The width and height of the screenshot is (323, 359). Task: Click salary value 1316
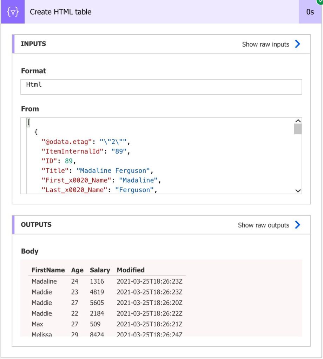[x=97, y=281]
